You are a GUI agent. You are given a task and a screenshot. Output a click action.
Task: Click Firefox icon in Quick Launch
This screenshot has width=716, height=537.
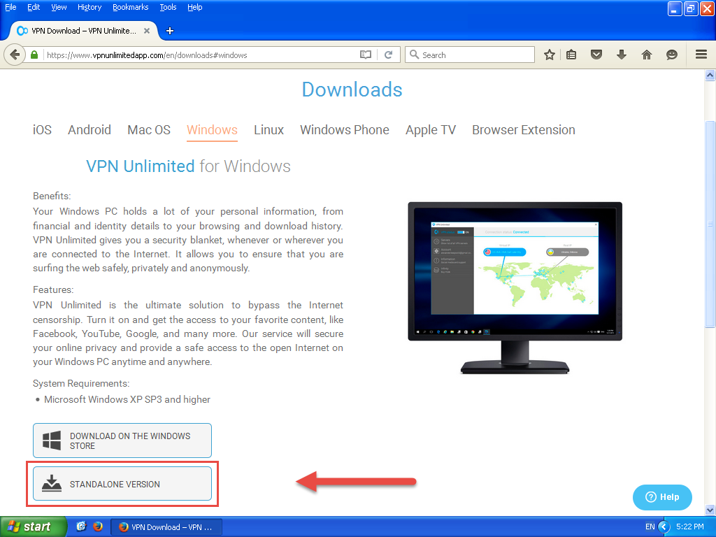point(98,527)
